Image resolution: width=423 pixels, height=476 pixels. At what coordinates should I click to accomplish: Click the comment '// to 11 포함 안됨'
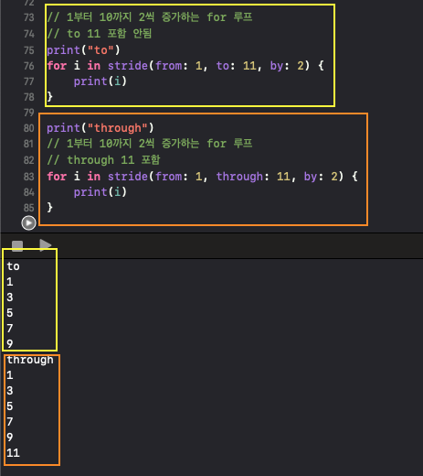[x=100, y=34]
